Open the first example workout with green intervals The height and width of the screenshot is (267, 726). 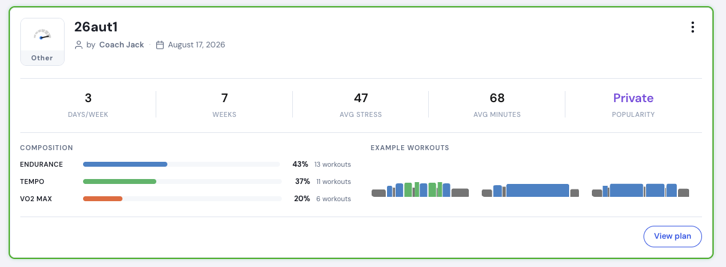click(x=420, y=189)
